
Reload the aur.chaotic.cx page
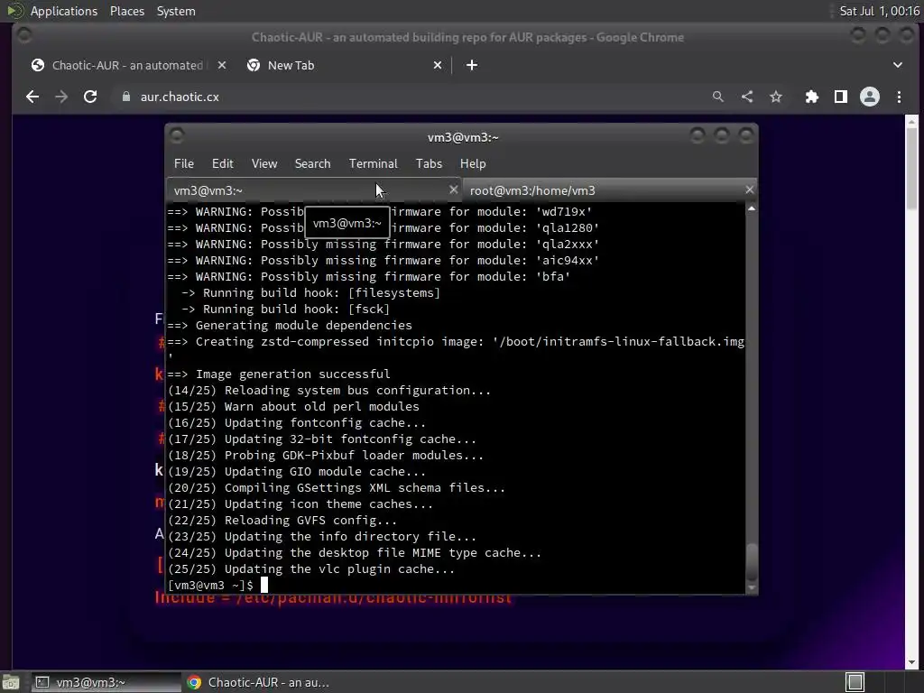pyautogui.click(x=90, y=97)
